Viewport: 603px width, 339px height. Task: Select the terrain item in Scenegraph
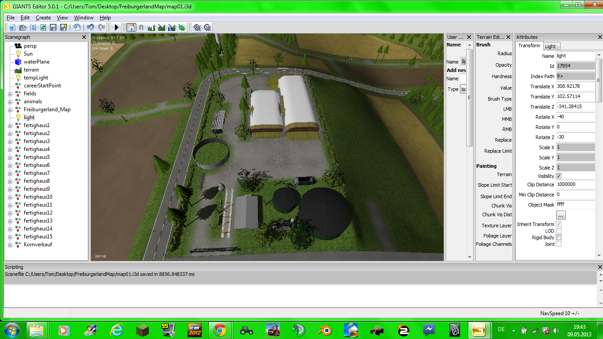tap(31, 70)
